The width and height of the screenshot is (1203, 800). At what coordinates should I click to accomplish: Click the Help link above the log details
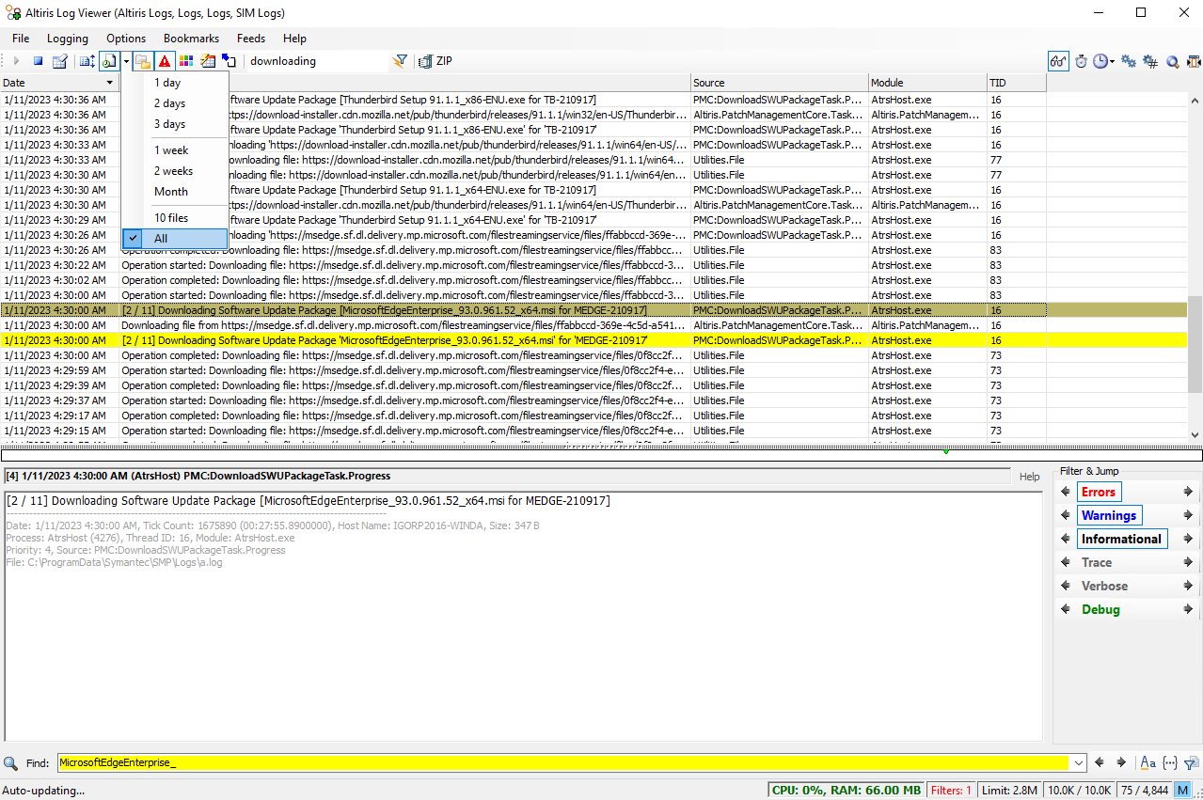1029,477
